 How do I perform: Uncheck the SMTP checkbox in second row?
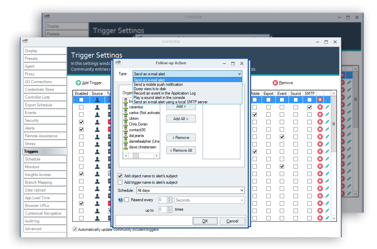[309, 107]
